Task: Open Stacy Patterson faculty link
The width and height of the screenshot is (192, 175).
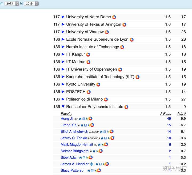Action: (x=73, y=170)
